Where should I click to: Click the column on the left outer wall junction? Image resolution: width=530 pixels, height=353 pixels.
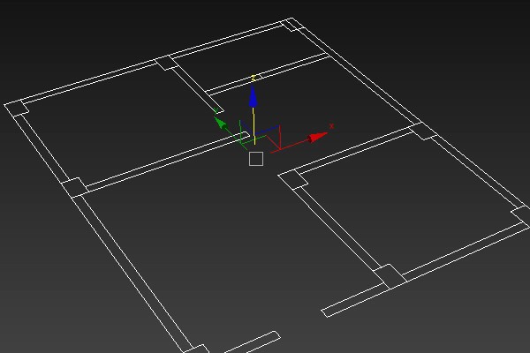(73, 187)
